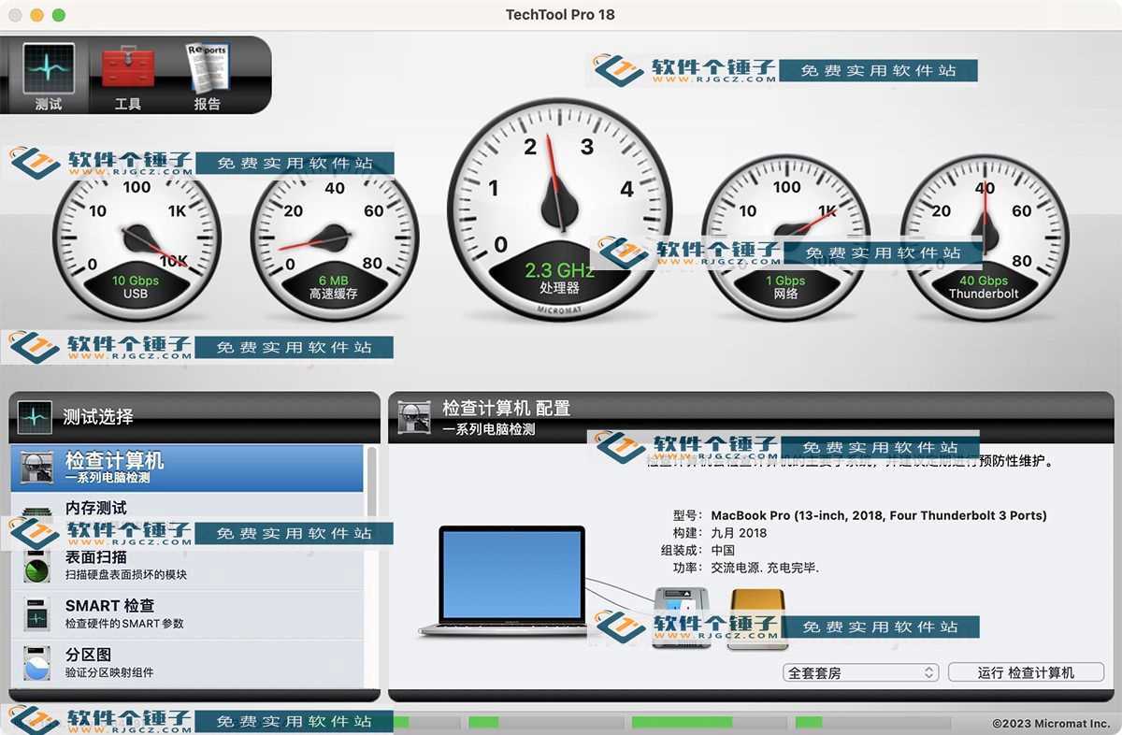Open the 工具 red toolbox icon

pos(127,67)
